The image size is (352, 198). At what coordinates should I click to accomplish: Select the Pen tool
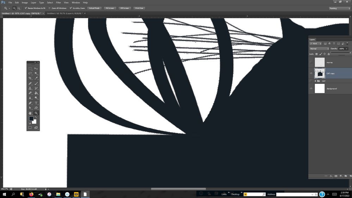(30, 103)
